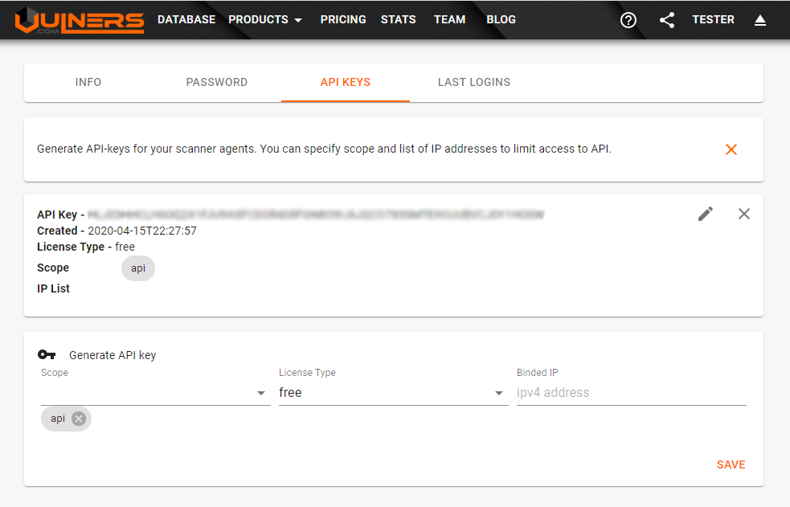Expand the Scope dropdown
The height and width of the screenshot is (507, 790).
coord(261,393)
